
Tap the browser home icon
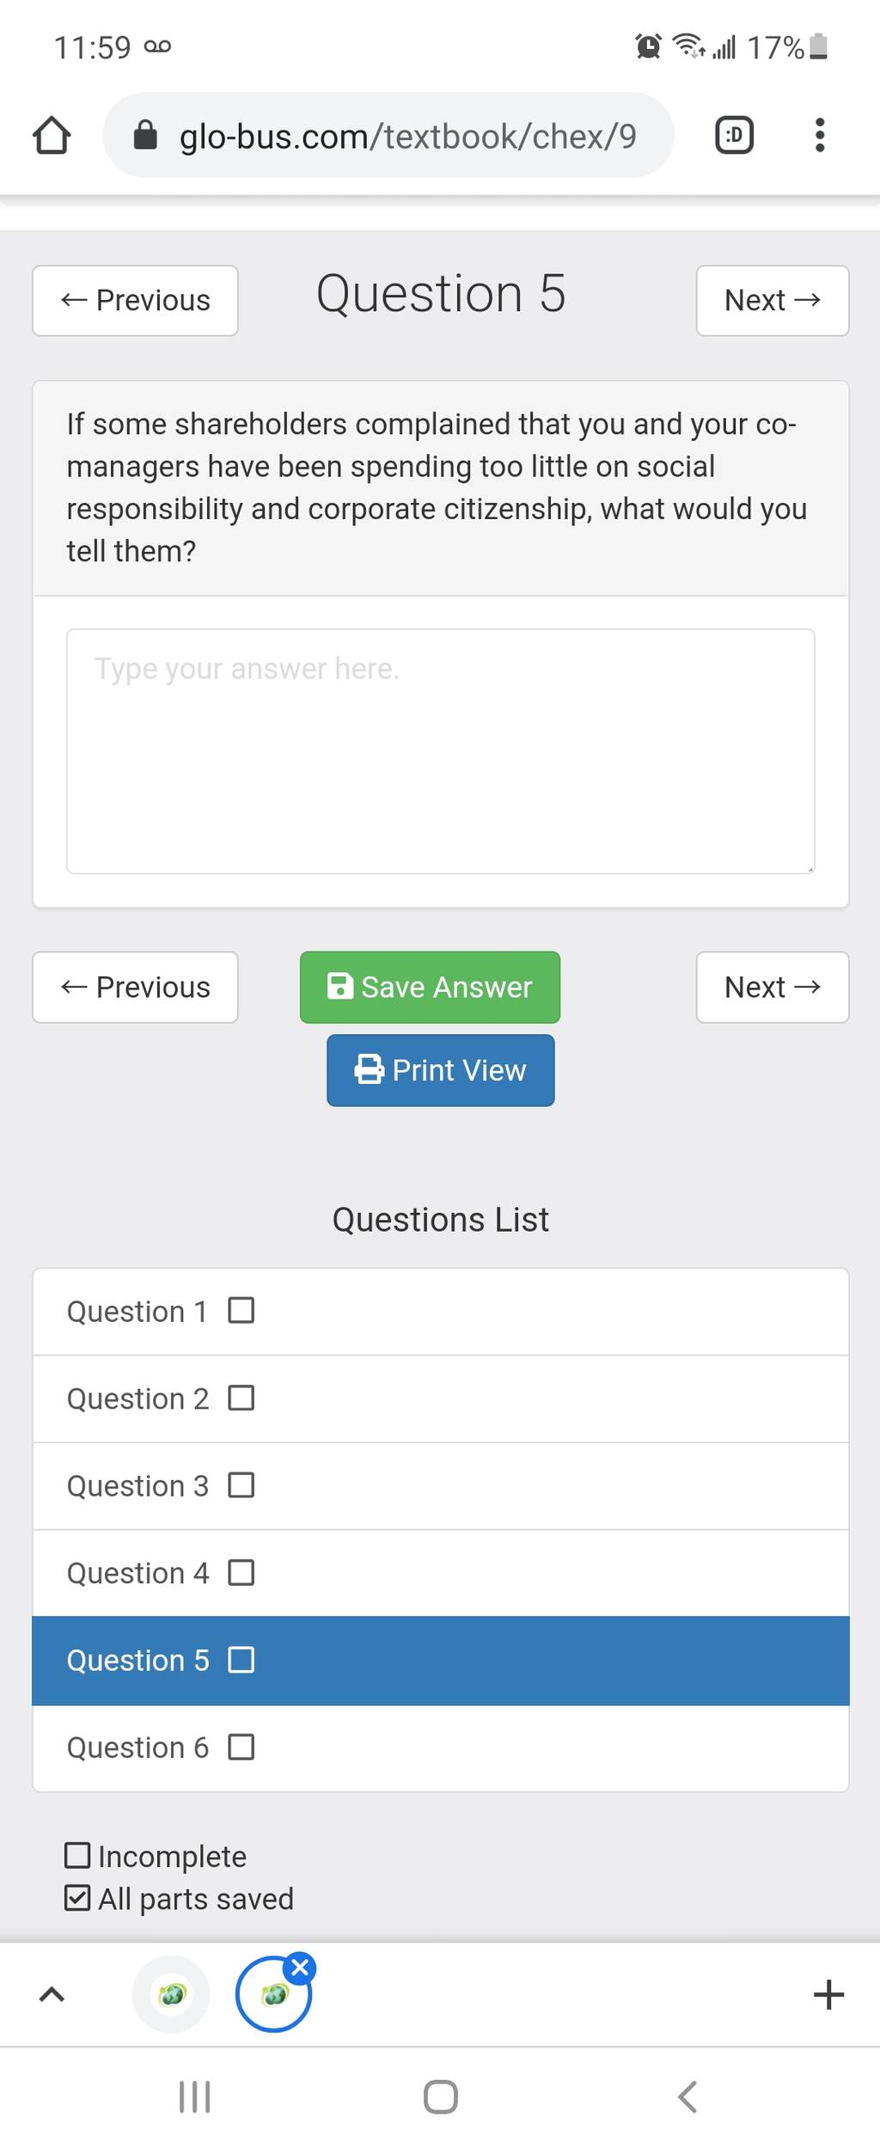[52, 135]
